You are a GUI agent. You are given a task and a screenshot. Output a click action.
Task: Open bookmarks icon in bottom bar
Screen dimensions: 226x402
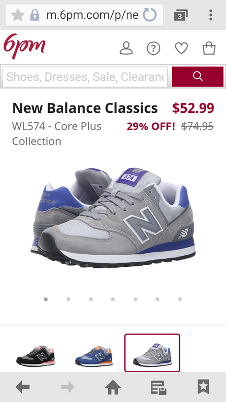click(204, 387)
